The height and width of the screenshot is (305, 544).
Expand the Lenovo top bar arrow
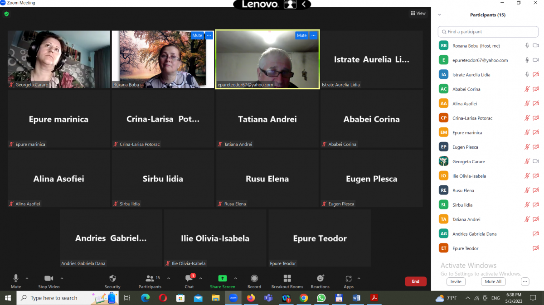point(304,5)
